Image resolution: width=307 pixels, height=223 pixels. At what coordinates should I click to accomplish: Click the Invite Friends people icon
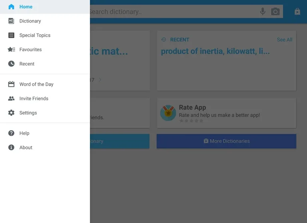[x=11, y=98]
